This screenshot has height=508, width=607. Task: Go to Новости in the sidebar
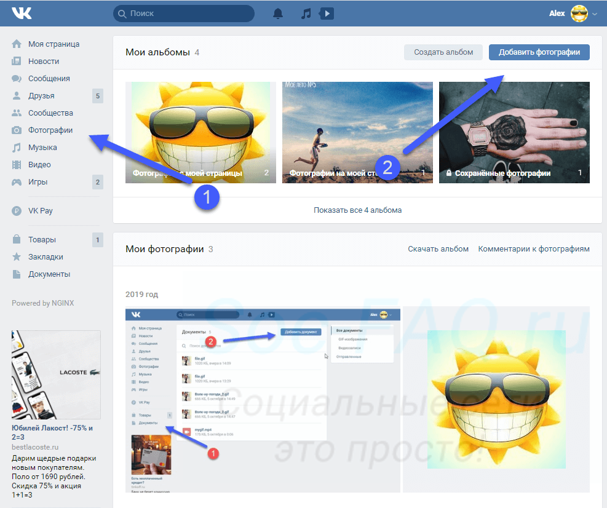[x=44, y=61]
